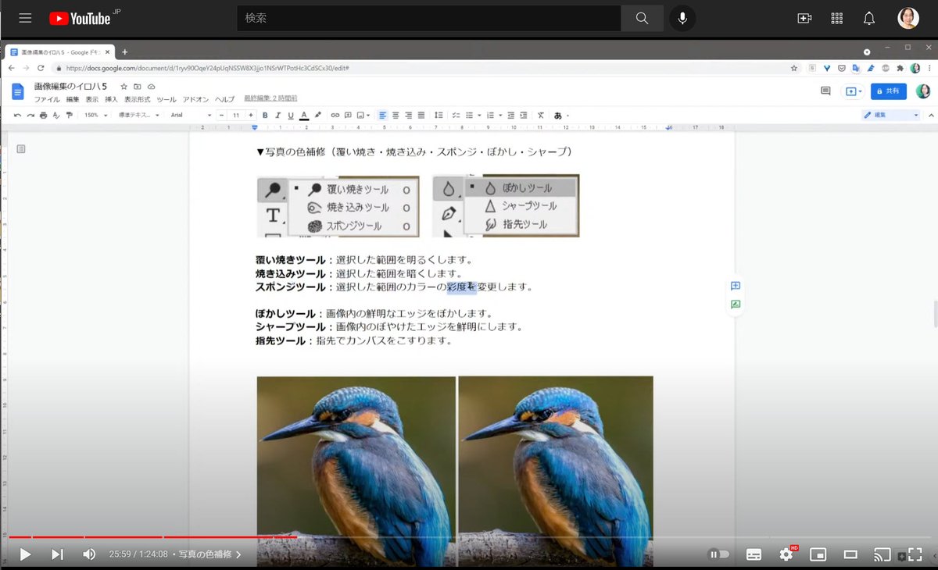This screenshot has width=938, height=570.
Task: Open the ファイル menu in Docs
Action: pyautogui.click(x=47, y=99)
